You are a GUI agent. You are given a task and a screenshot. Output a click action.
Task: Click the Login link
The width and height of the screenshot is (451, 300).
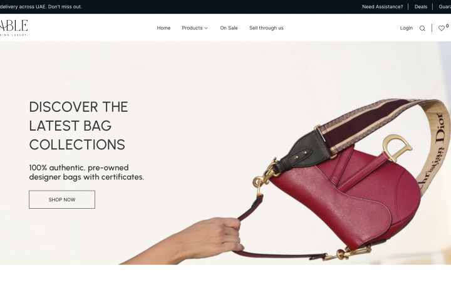[x=406, y=28]
